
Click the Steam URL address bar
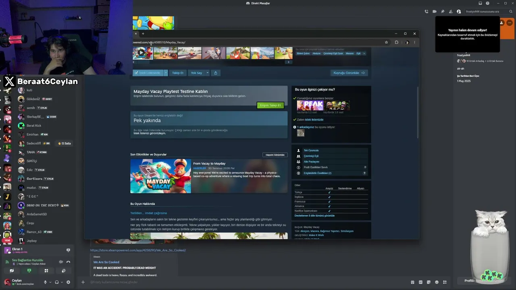pos(258,42)
